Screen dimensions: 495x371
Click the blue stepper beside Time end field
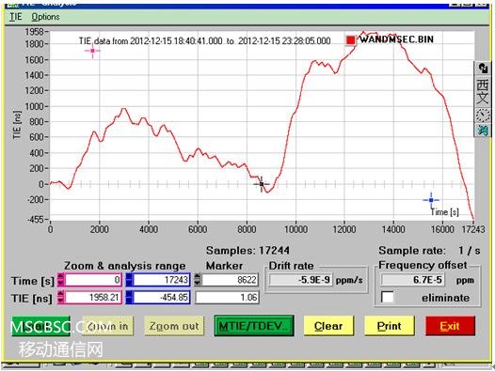129,280
